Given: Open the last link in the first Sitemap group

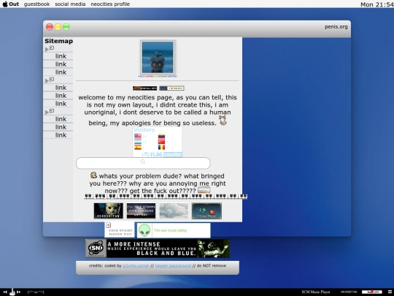Looking at the screenshot, I should pos(61,72).
